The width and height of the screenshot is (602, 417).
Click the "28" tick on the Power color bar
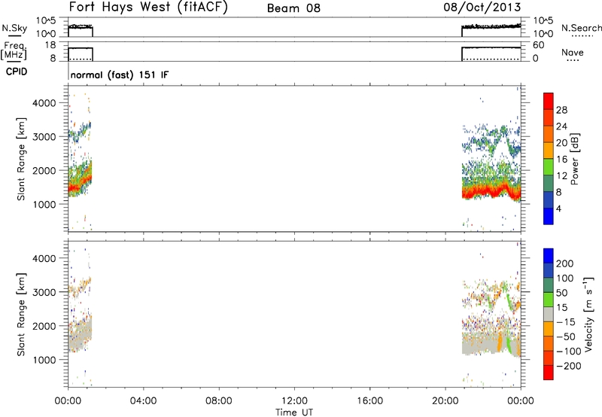click(x=561, y=110)
